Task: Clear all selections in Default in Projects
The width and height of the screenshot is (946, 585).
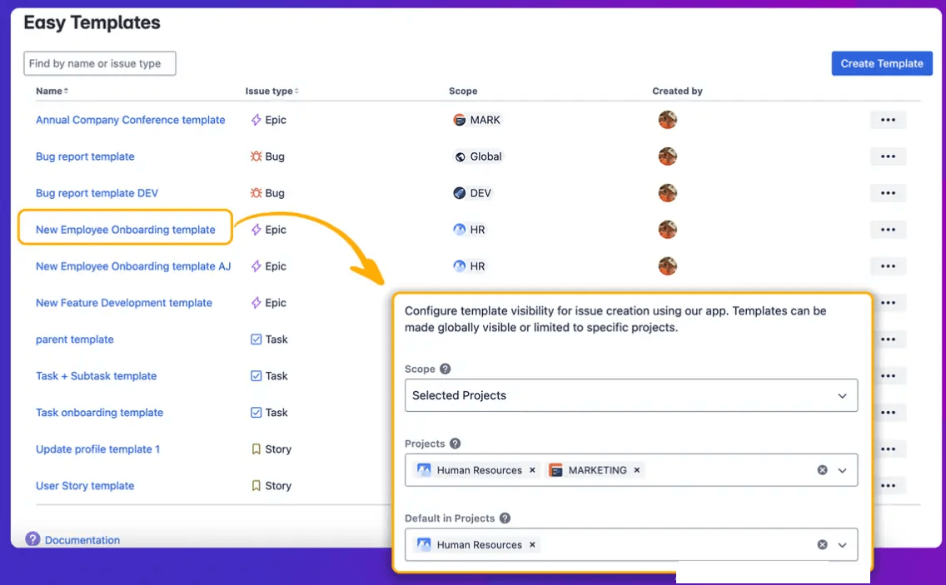Action: tap(822, 544)
